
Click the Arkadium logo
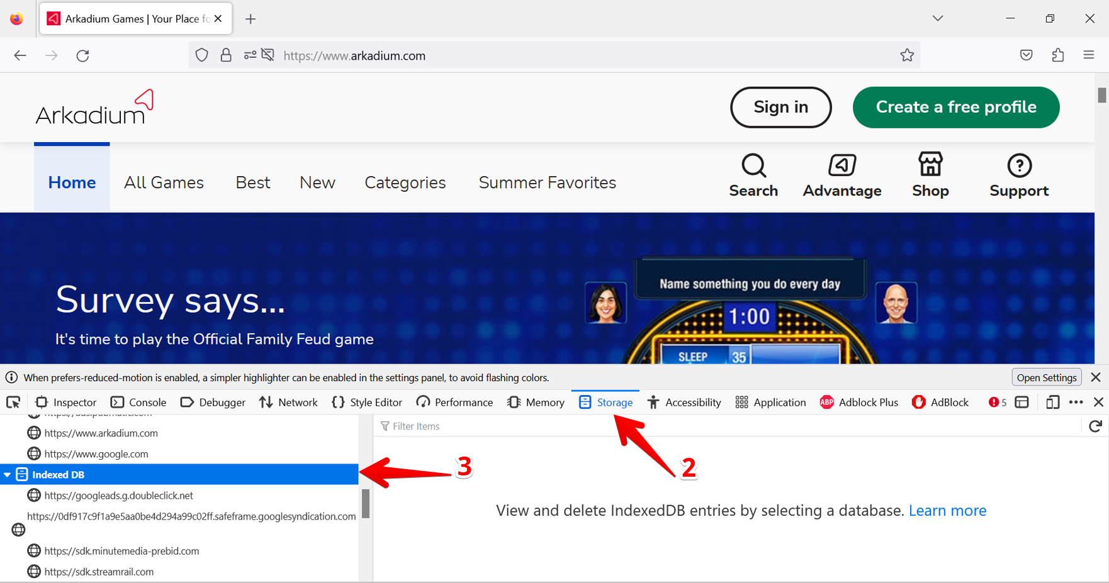tap(94, 108)
